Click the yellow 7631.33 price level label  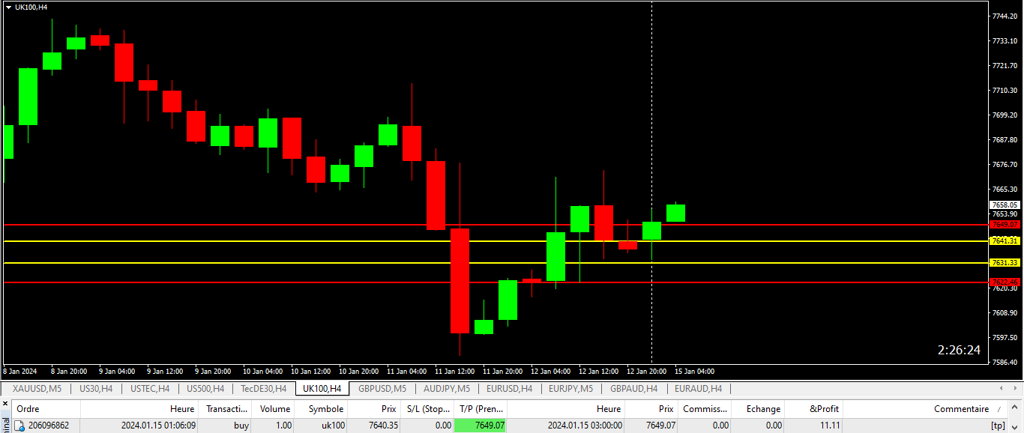[1005, 263]
